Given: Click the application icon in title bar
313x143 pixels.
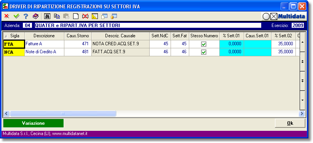Looking at the screenshot, I should [5, 6].
